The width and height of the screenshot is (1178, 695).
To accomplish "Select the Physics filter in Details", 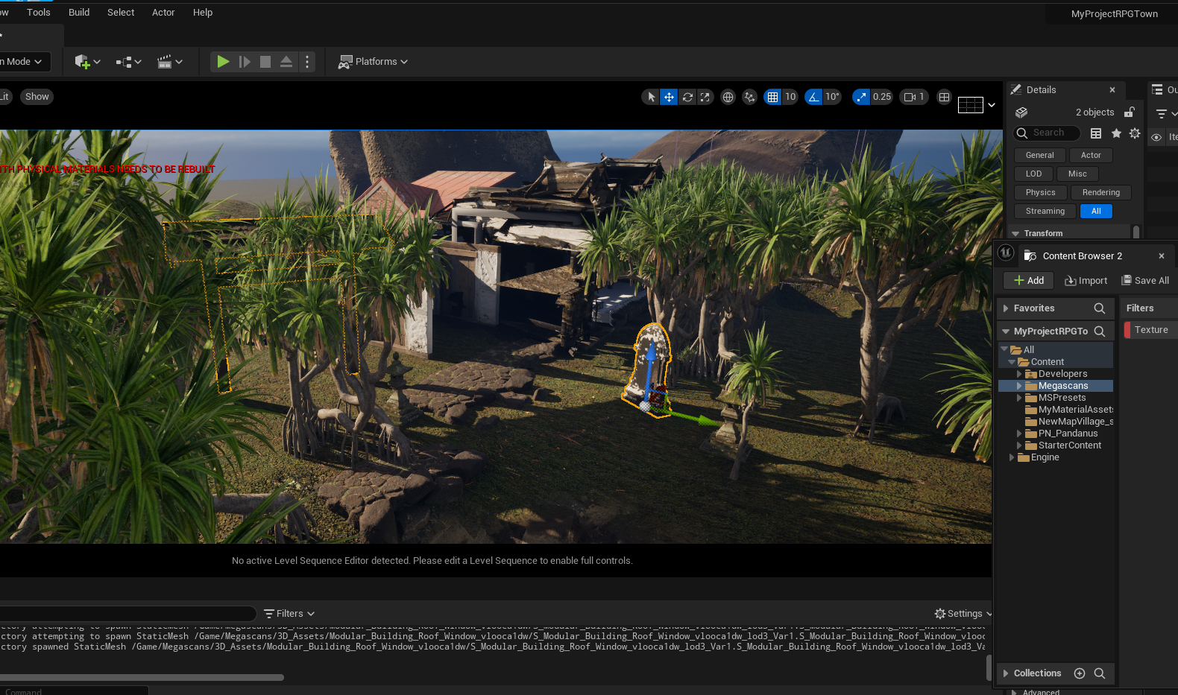I will [x=1041, y=192].
